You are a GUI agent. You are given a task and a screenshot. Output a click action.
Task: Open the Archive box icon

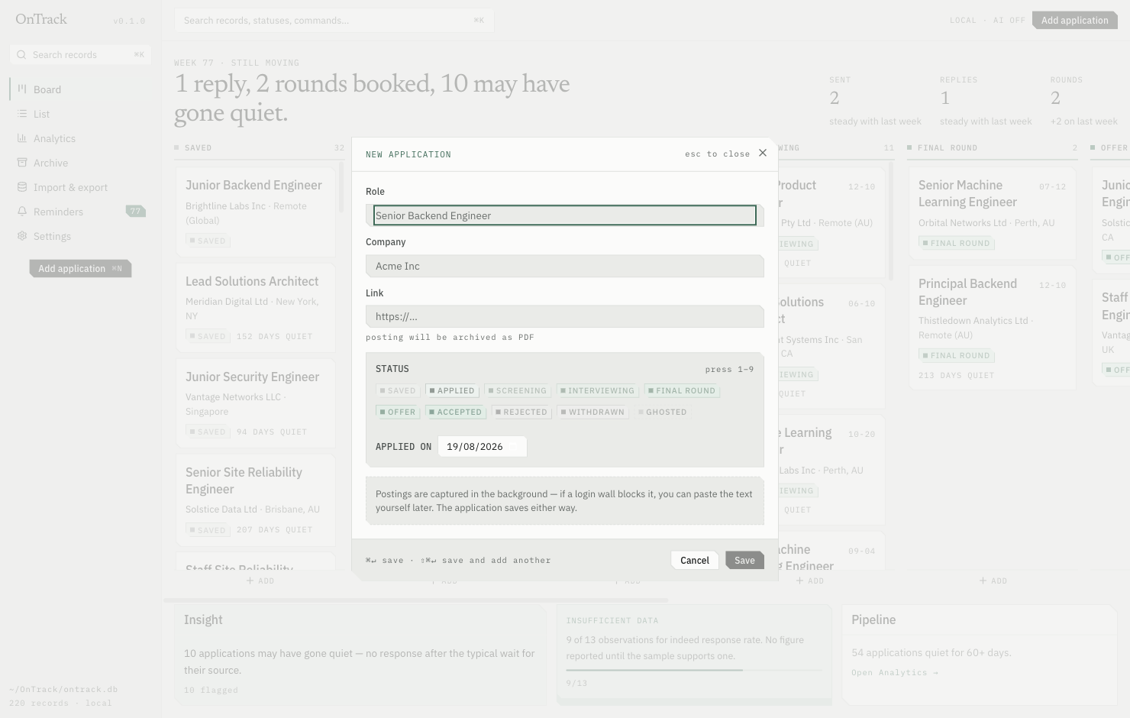click(22, 163)
